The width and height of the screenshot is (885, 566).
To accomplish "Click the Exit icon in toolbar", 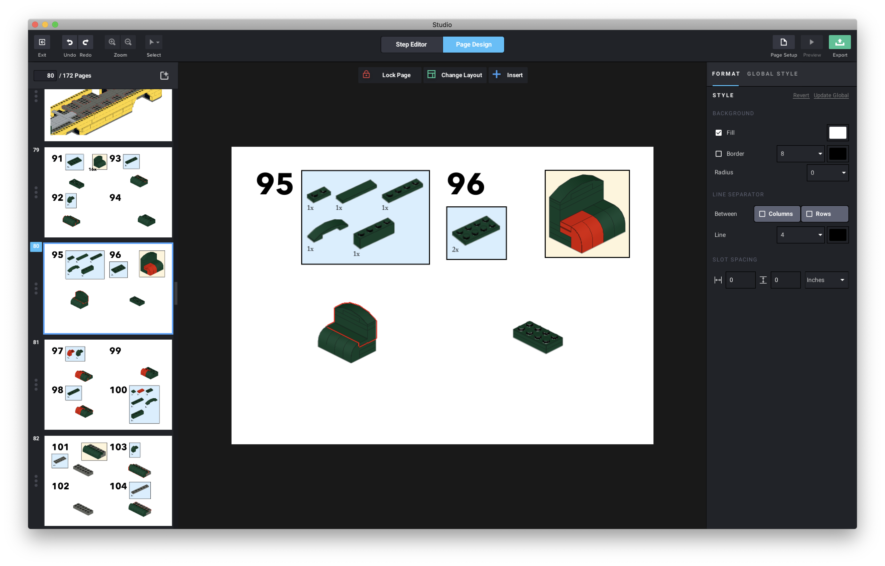I will click(x=42, y=42).
